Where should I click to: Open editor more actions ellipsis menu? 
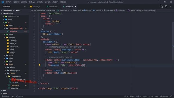pyautogui.click(x=170, y=7)
